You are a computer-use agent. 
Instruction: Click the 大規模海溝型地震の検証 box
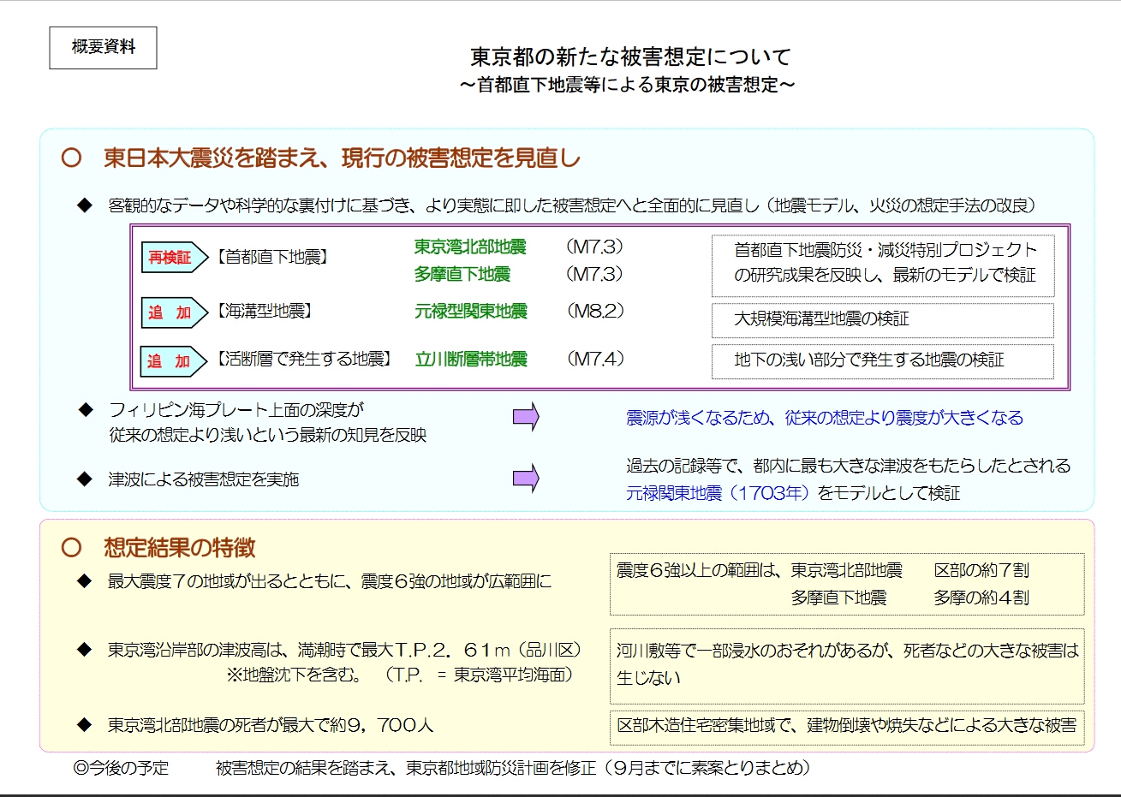point(882,319)
